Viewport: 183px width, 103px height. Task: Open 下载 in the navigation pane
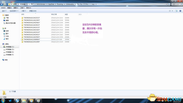click(x=6, y=18)
